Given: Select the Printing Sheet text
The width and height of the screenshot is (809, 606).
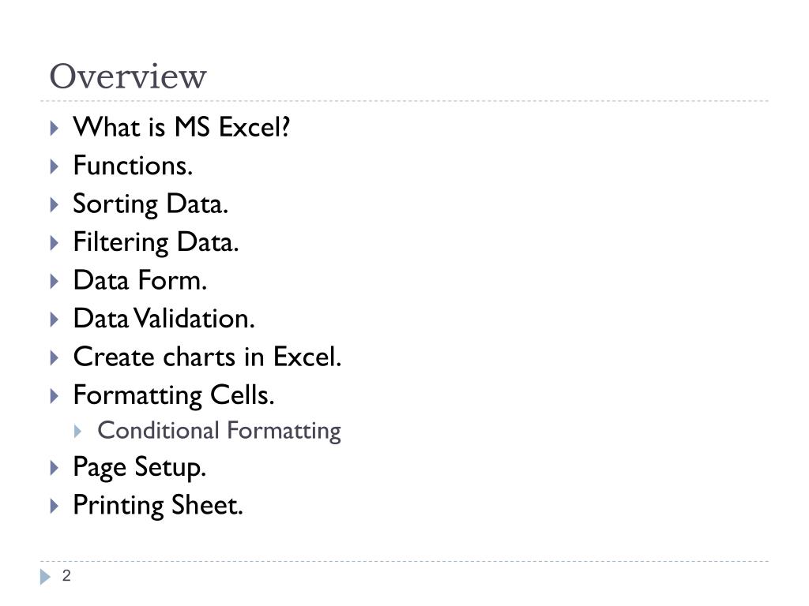Looking at the screenshot, I should coord(158,506).
